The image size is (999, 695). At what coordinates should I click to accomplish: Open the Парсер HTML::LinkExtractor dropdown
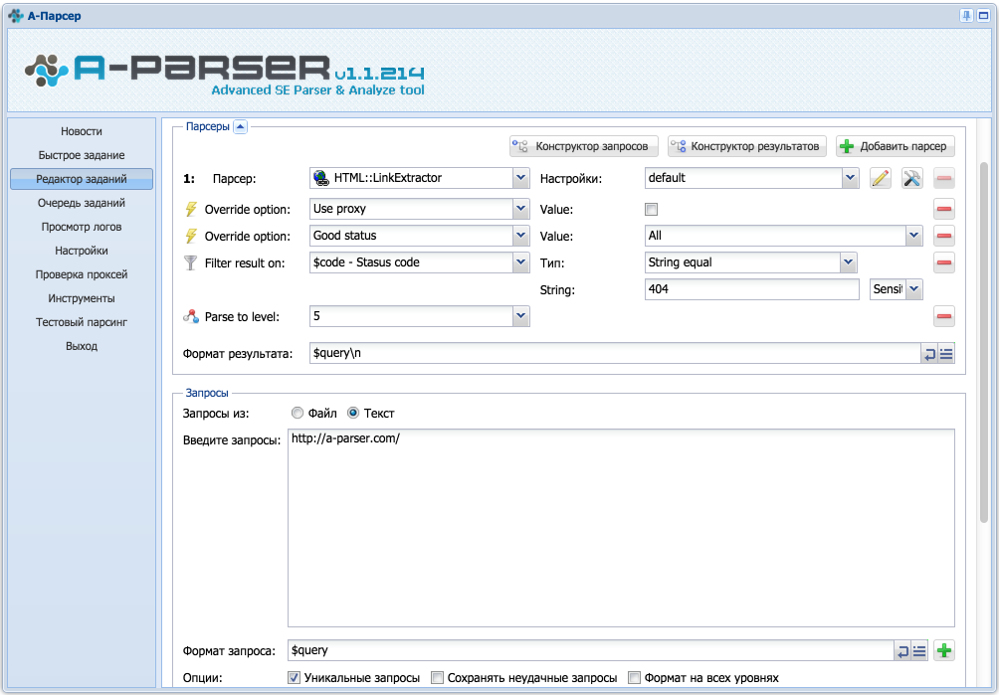[520, 178]
